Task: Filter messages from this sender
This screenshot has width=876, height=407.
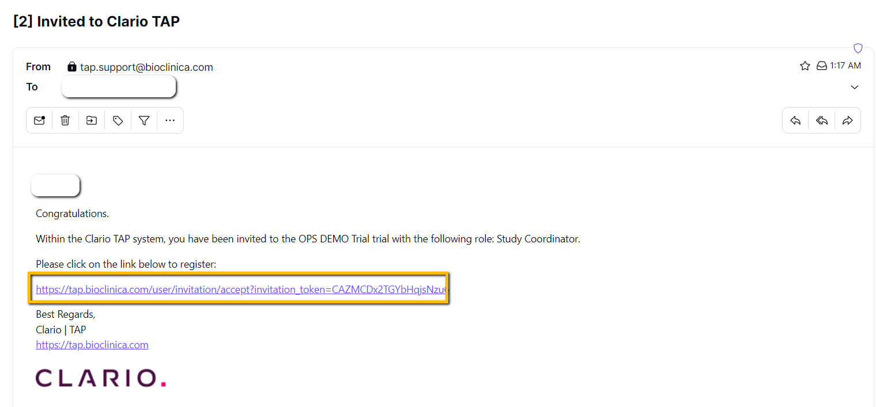Action: coord(144,120)
